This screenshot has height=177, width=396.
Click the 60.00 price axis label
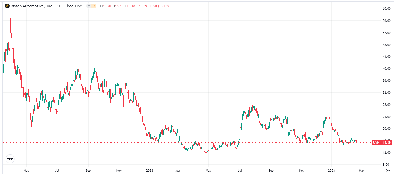[386, 9]
